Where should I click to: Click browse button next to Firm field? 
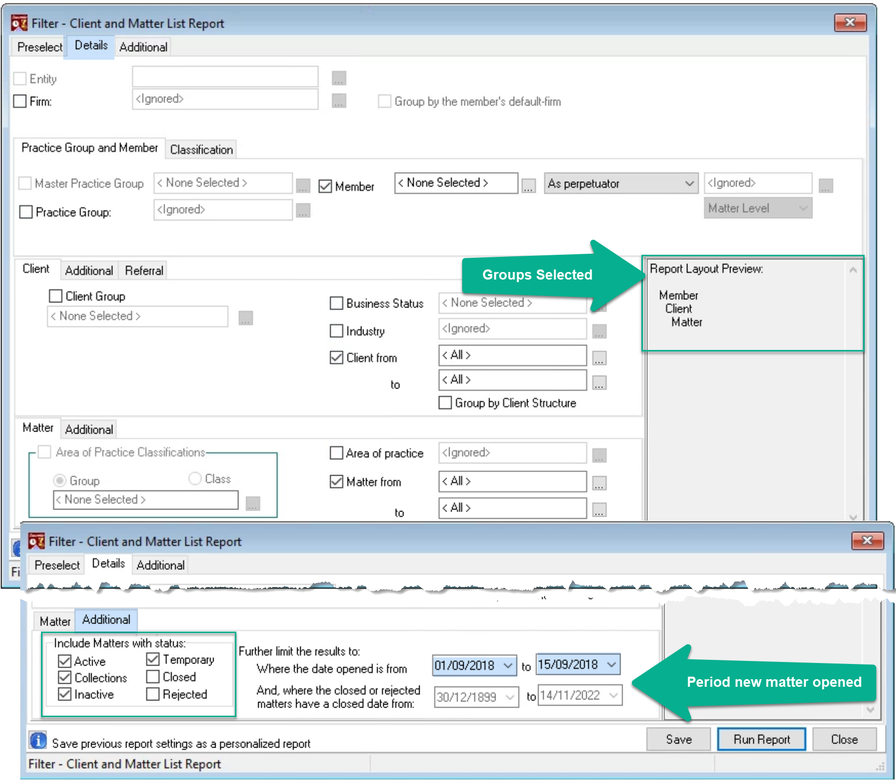(x=339, y=101)
